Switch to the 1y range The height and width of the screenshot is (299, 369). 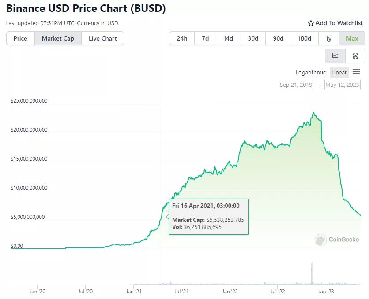coord(328,38)
